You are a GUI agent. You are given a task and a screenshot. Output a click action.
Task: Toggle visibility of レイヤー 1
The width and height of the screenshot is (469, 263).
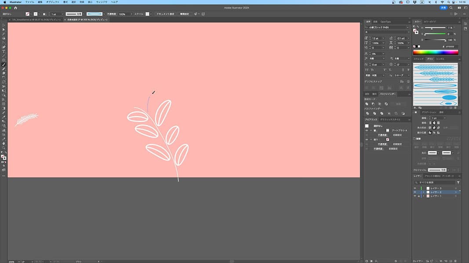click(415, 196)
